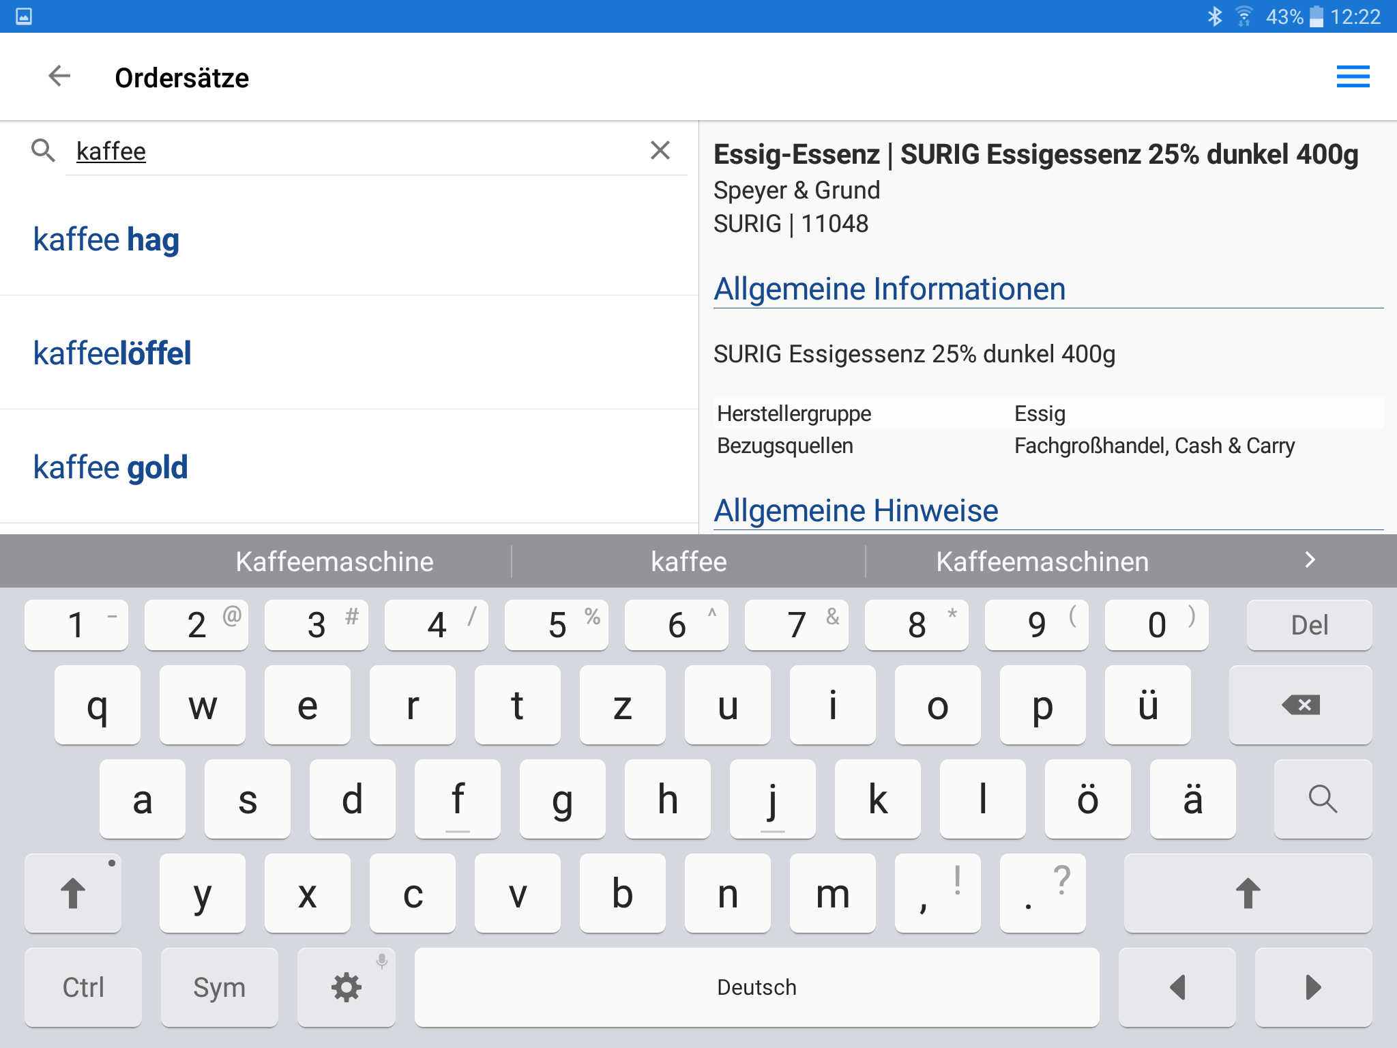Viewport: 1397px width, 1048px height.
Task: Move cursor left with arrow key
Action: (1177, 987)
